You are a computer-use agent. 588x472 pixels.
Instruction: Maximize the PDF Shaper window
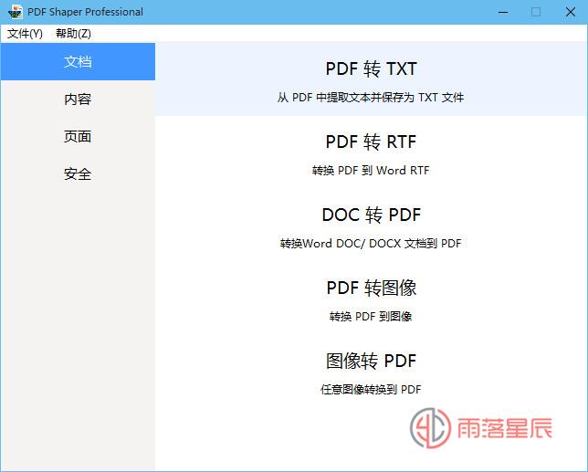click(x=536, y=12)
